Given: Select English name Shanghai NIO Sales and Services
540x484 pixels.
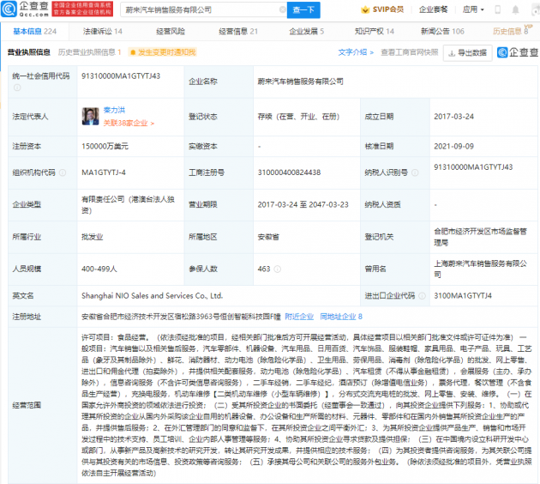Looking at the screenshot, I should (153, 296).
